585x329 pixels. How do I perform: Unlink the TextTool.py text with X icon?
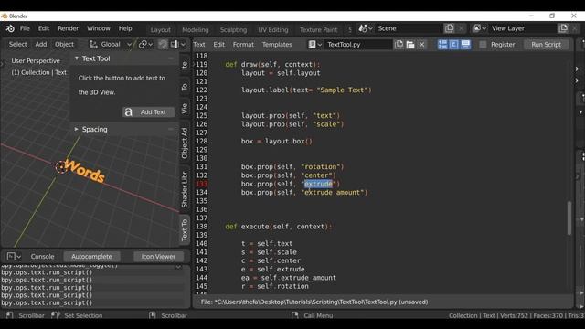point(422,45)
